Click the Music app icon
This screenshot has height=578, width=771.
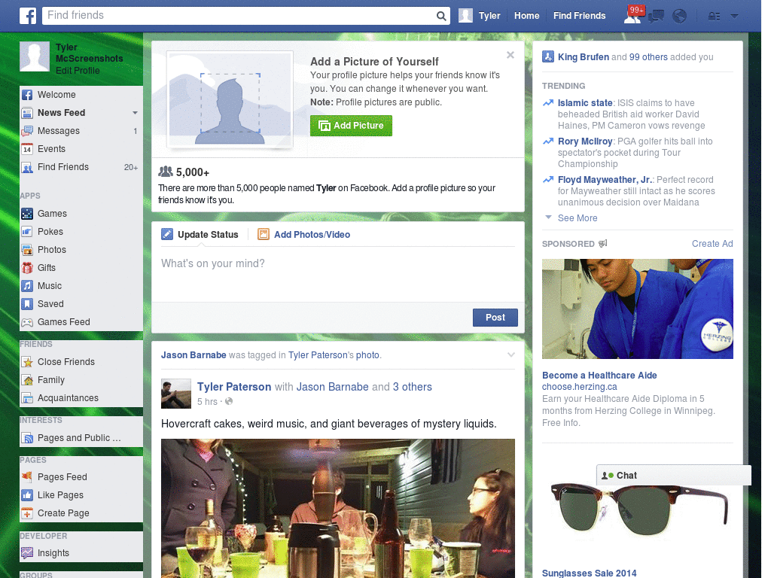point(27,286)
